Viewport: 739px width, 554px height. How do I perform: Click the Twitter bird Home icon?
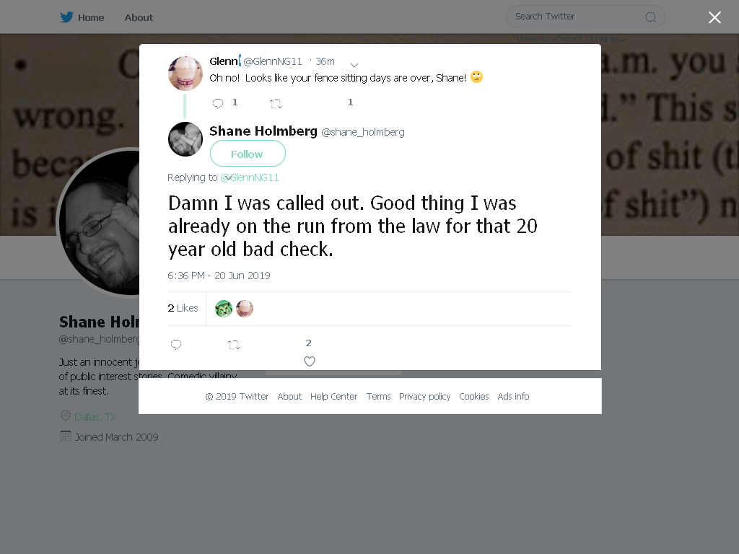click(x=66, y=17)
